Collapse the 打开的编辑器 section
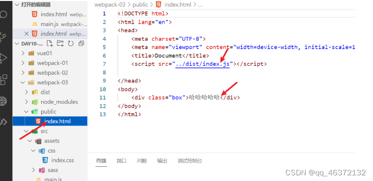The height and width of the screenshot is (181, 373). 17,5
